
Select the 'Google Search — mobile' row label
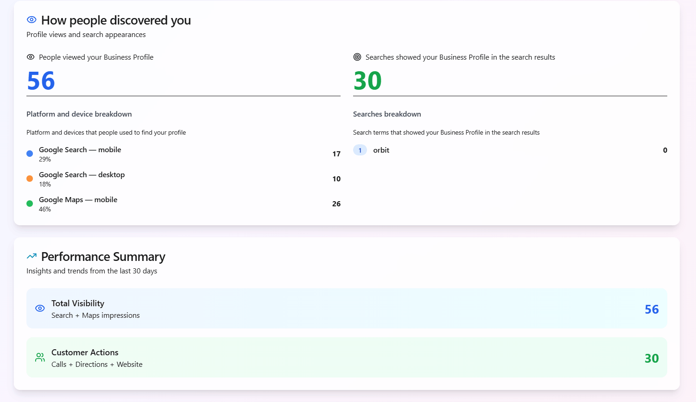80,150
